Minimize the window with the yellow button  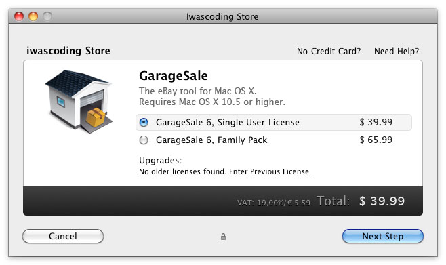(33, 16)
